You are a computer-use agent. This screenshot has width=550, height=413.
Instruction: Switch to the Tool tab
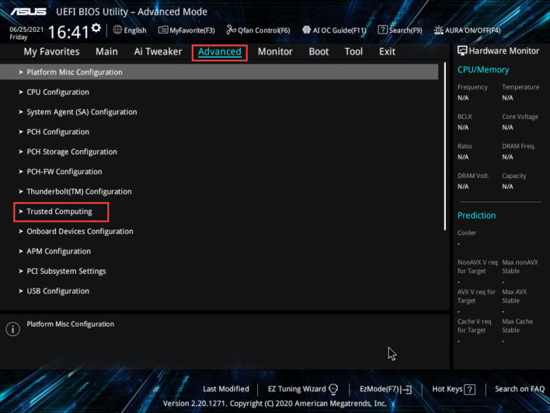[x=353, y=51]
